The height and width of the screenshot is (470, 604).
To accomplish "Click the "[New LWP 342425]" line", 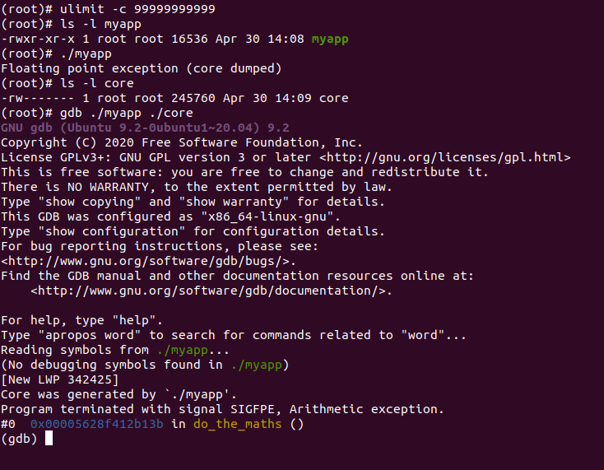I will (59, 379).
